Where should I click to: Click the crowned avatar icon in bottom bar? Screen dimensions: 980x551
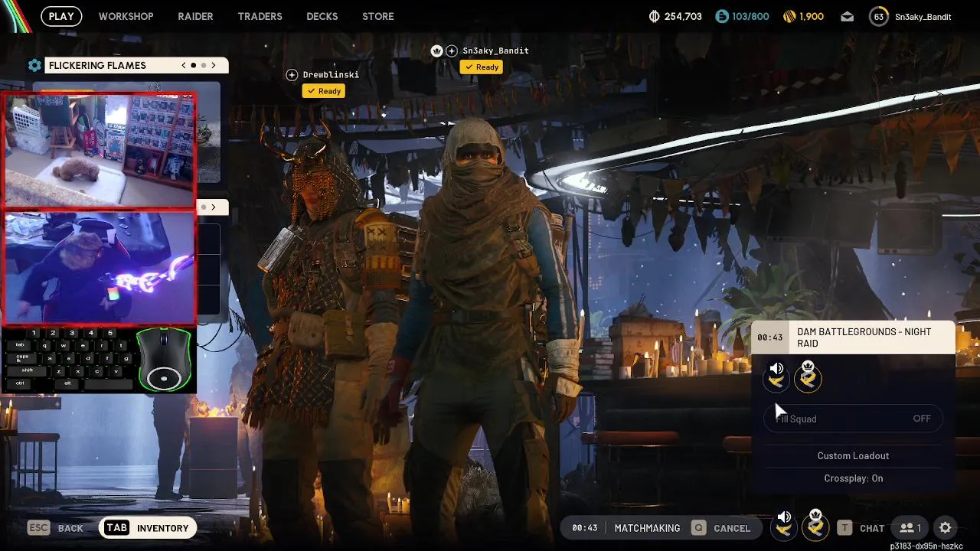tap(815, 525)
